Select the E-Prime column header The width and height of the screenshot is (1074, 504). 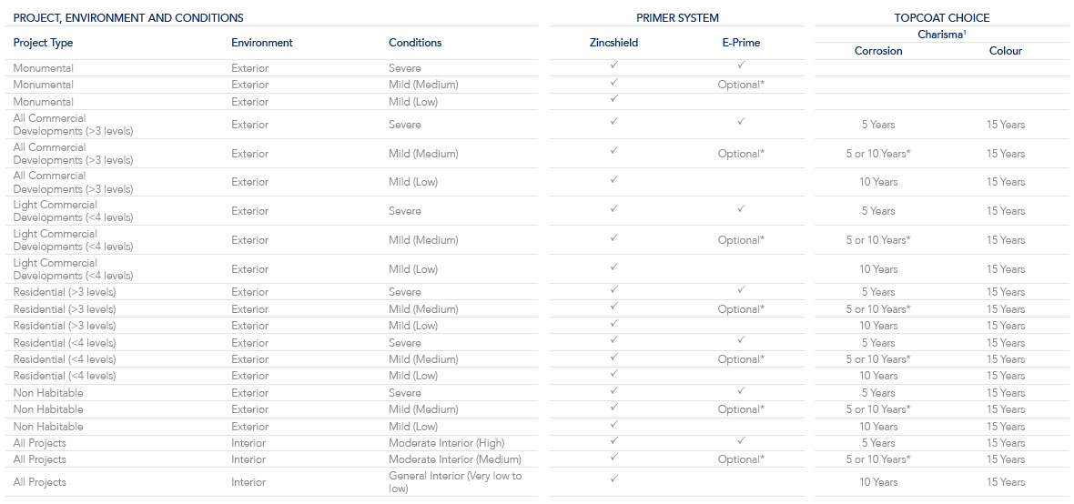click(741, 43)
